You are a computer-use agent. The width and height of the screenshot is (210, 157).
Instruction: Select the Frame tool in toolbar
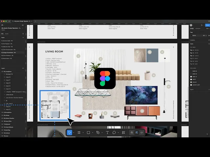tap(79, 132)
